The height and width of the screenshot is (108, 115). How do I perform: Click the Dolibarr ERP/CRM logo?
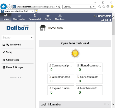pyautogui.click(x=18, y=28)
